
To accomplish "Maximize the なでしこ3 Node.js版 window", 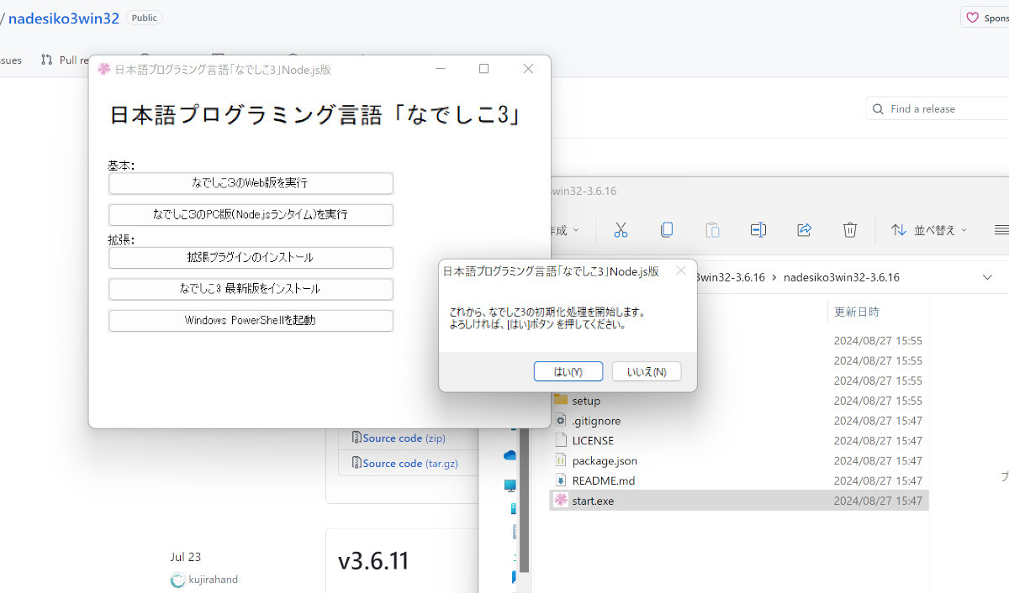I will (483, 69).
